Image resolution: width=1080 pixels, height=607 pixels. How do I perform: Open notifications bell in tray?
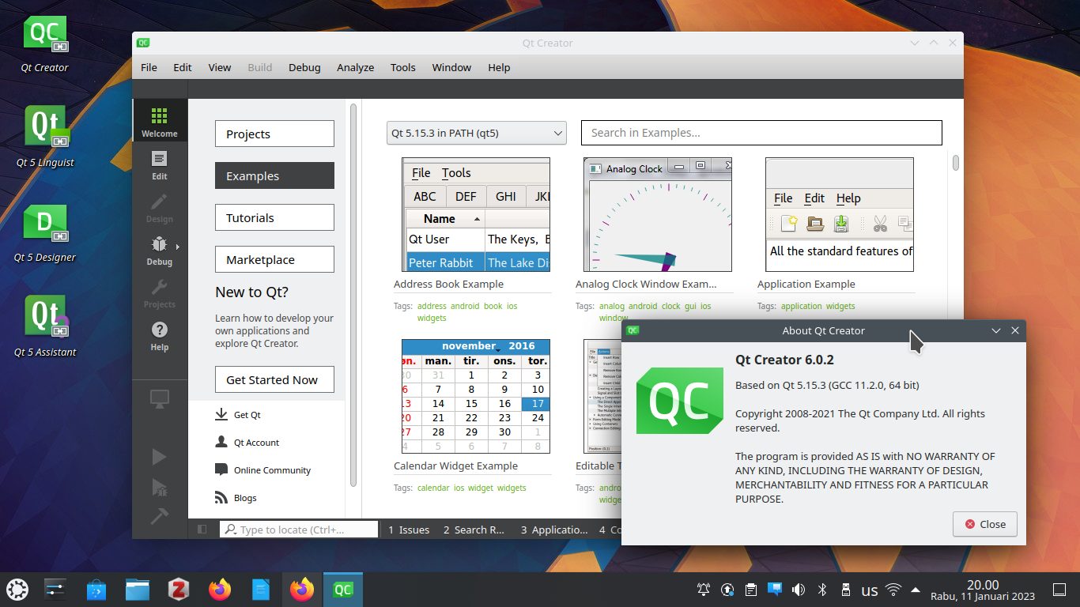coord(704,590)
